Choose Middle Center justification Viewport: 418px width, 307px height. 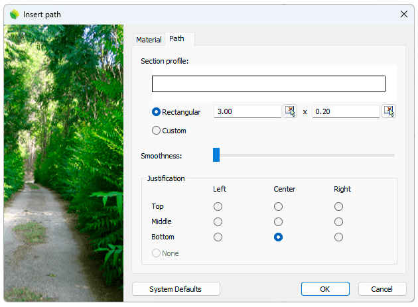pos(278,222)
